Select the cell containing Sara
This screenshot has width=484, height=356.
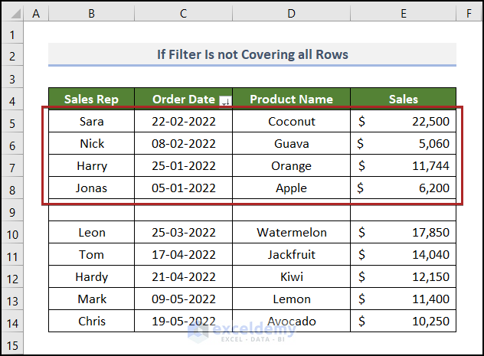[91, 121]
